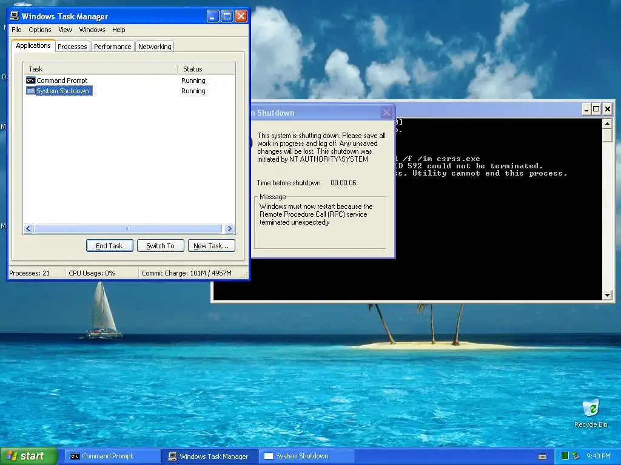Click Command Prompt taskbar button

point(112,457)
